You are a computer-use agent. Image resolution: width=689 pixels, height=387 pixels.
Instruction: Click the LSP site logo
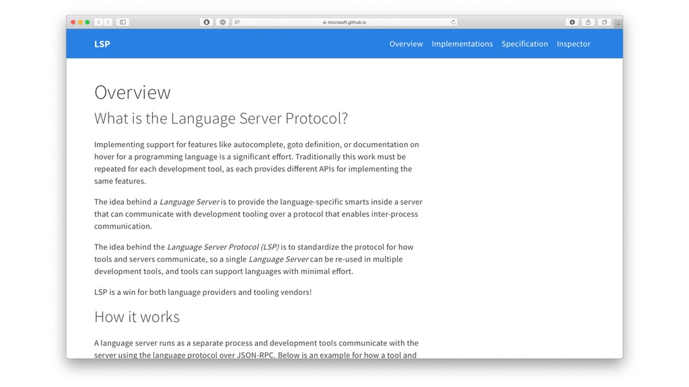[x=102, y=44]
